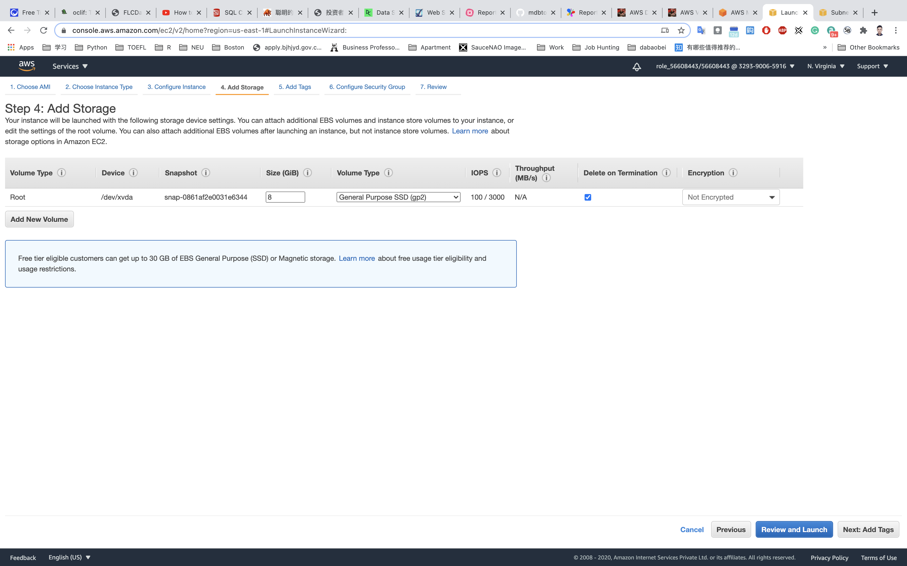This screenshot has width=907, height=566.
Task: Open the notifications bell icon
Action: pos(636,67)
